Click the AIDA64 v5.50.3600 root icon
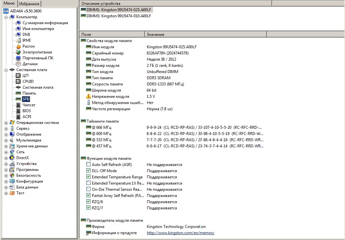The height and width of the screenshot is (240, 345). 6,11
